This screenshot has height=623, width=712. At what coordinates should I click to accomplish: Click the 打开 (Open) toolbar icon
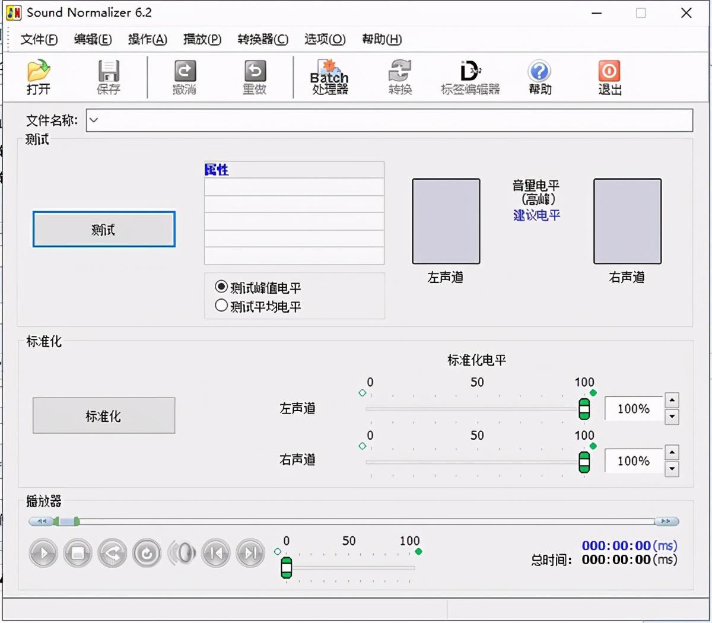tap(39, 77)
